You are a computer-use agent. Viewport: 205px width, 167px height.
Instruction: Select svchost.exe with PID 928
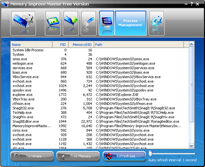click(100, 135)
